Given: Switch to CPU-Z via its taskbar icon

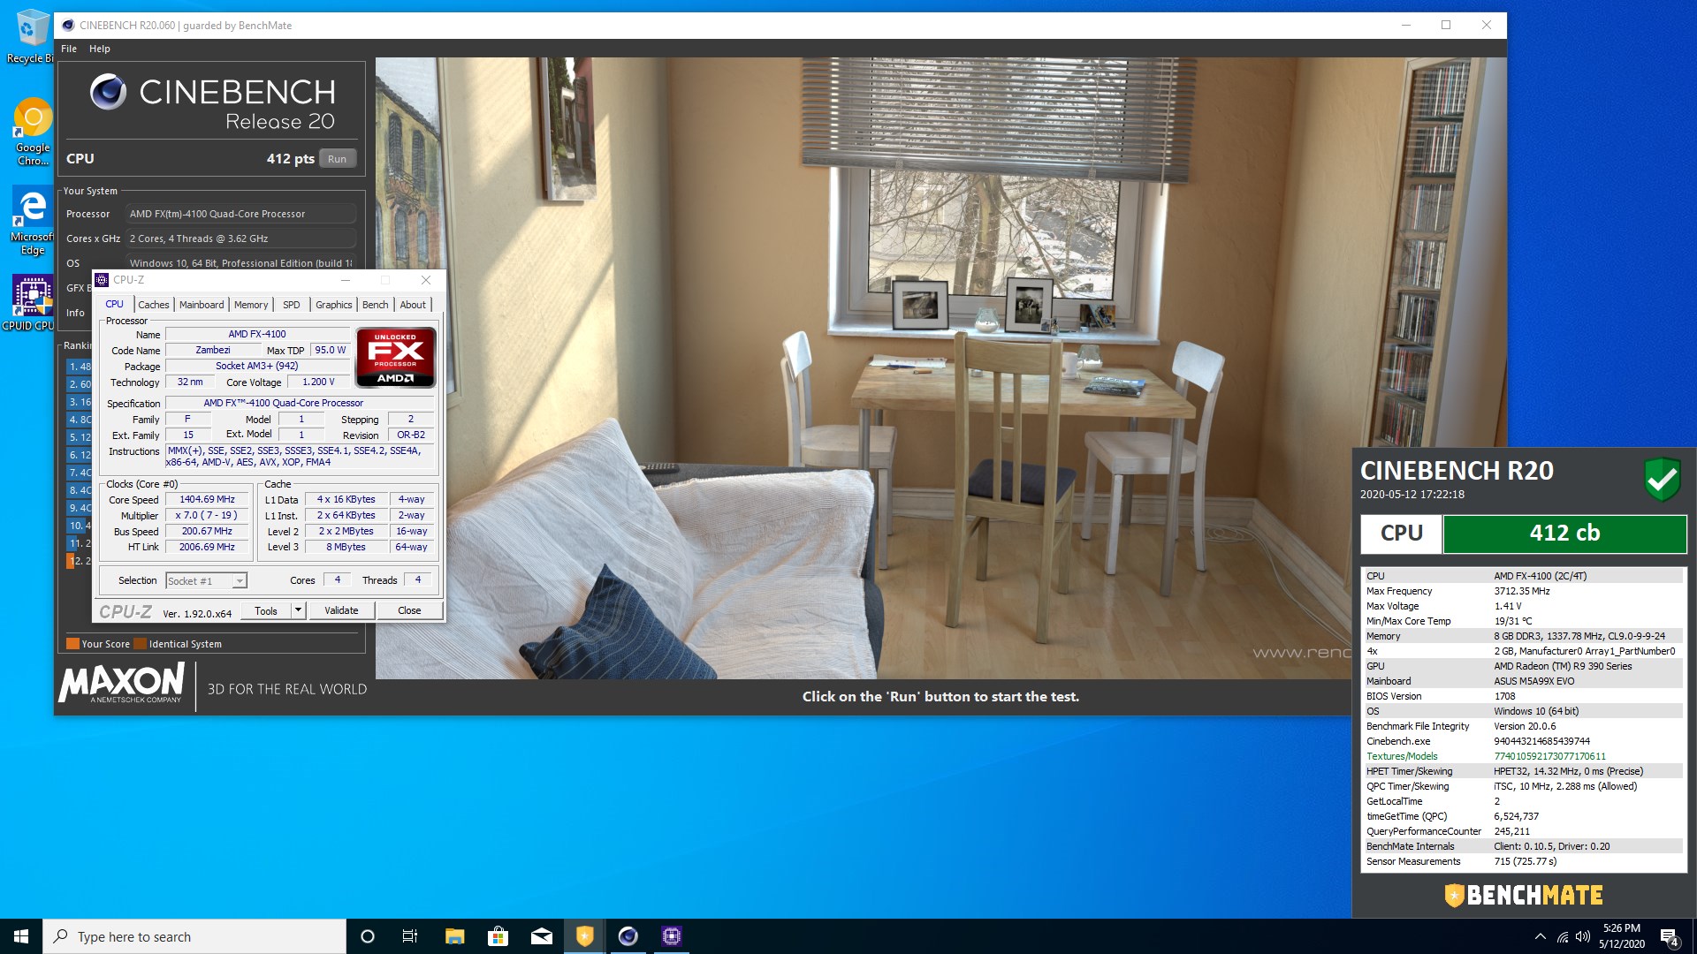Looking at the screenshot, I should click(x=672, y=936).
